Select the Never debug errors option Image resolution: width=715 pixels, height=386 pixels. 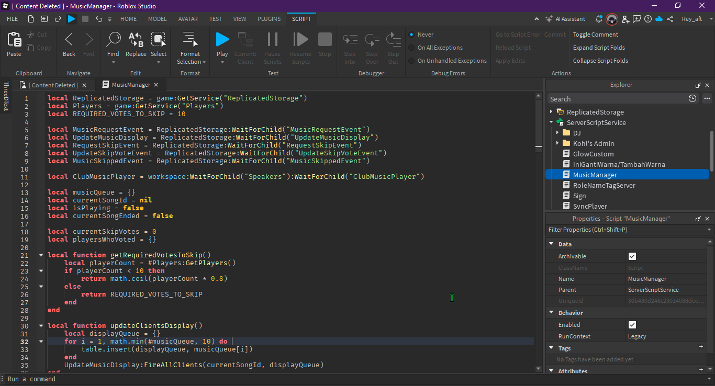click(x=412, y=35)
